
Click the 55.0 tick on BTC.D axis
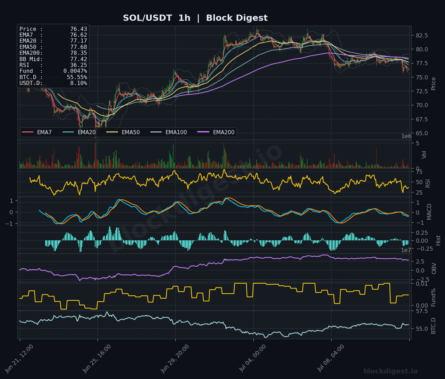[422, 329]
